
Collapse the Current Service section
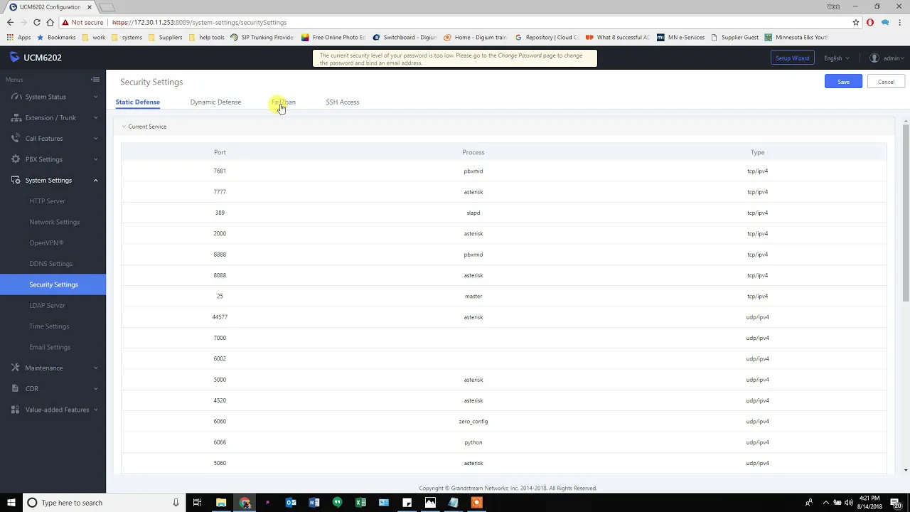click(x=124, y=127)
